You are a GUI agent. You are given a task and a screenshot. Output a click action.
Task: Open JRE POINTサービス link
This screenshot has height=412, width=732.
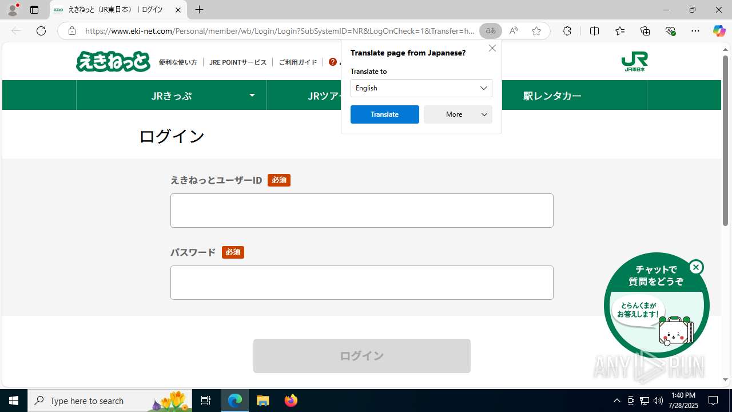pos(238,62)
